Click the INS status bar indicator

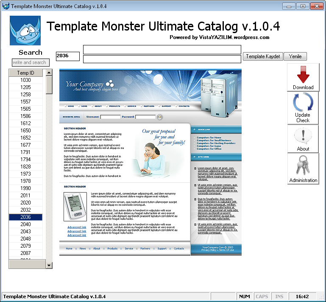pos(279,296)
